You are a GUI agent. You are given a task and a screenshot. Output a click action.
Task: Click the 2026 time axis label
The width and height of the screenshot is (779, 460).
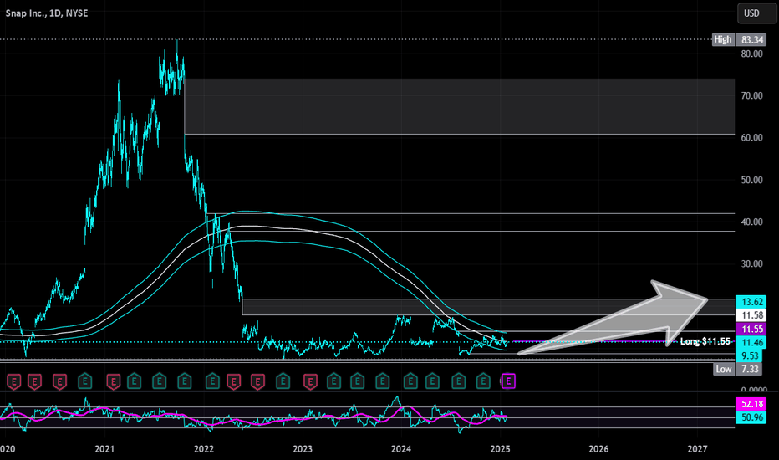(598, 449)
